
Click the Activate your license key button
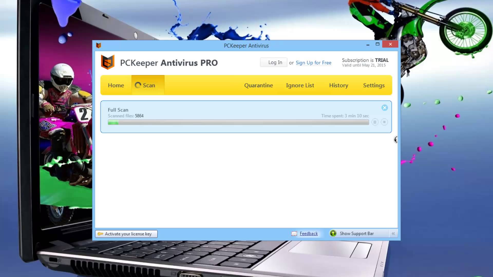coord(126,233)
